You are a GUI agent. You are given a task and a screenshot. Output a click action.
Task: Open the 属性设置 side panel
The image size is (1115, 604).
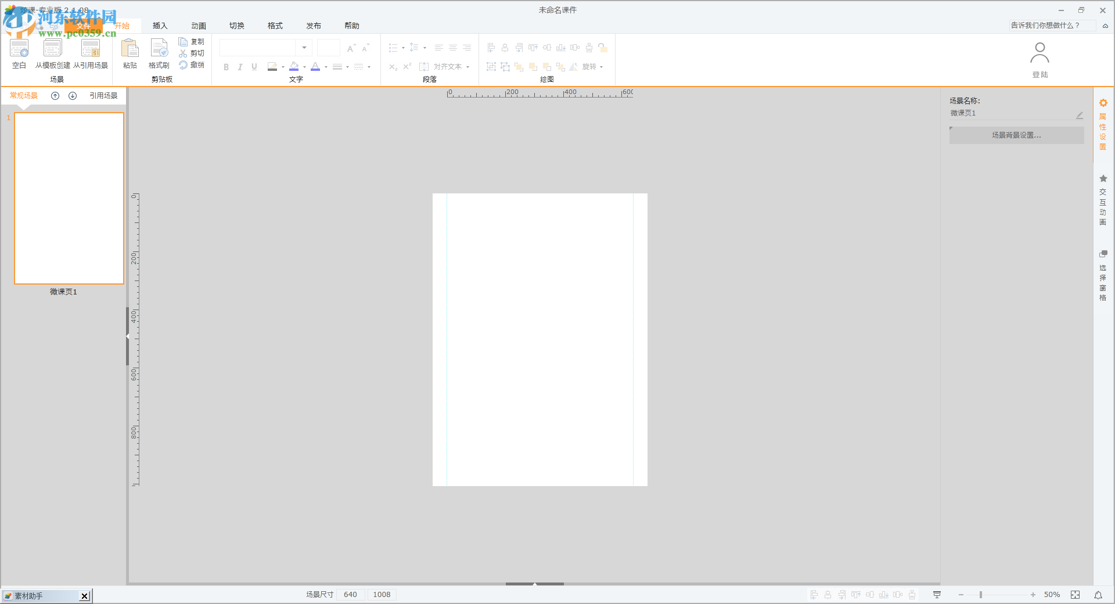pos(1103,125)
